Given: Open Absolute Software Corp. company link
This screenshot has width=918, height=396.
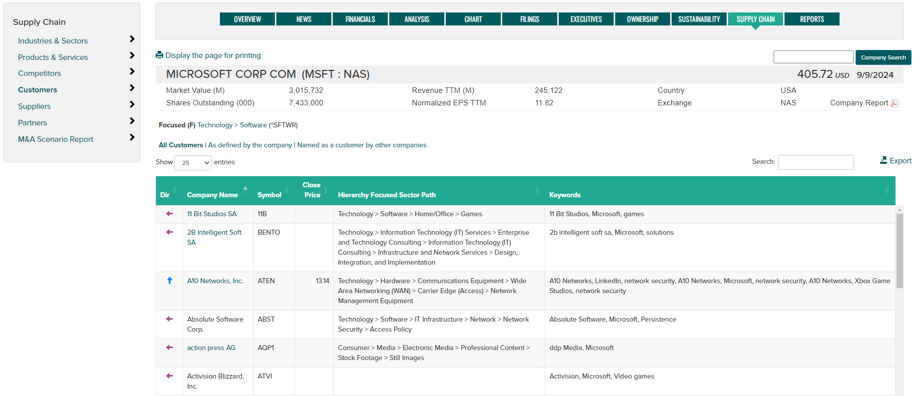Looking at the screenshot, I should (x=215, y=324).
